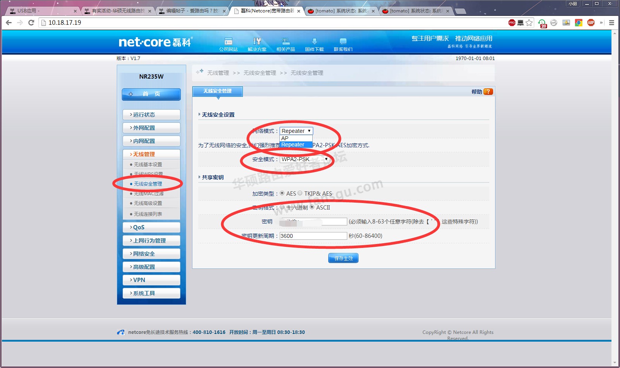Open a new browser tab
The image size is (620, 368).
tap(461, 11)
